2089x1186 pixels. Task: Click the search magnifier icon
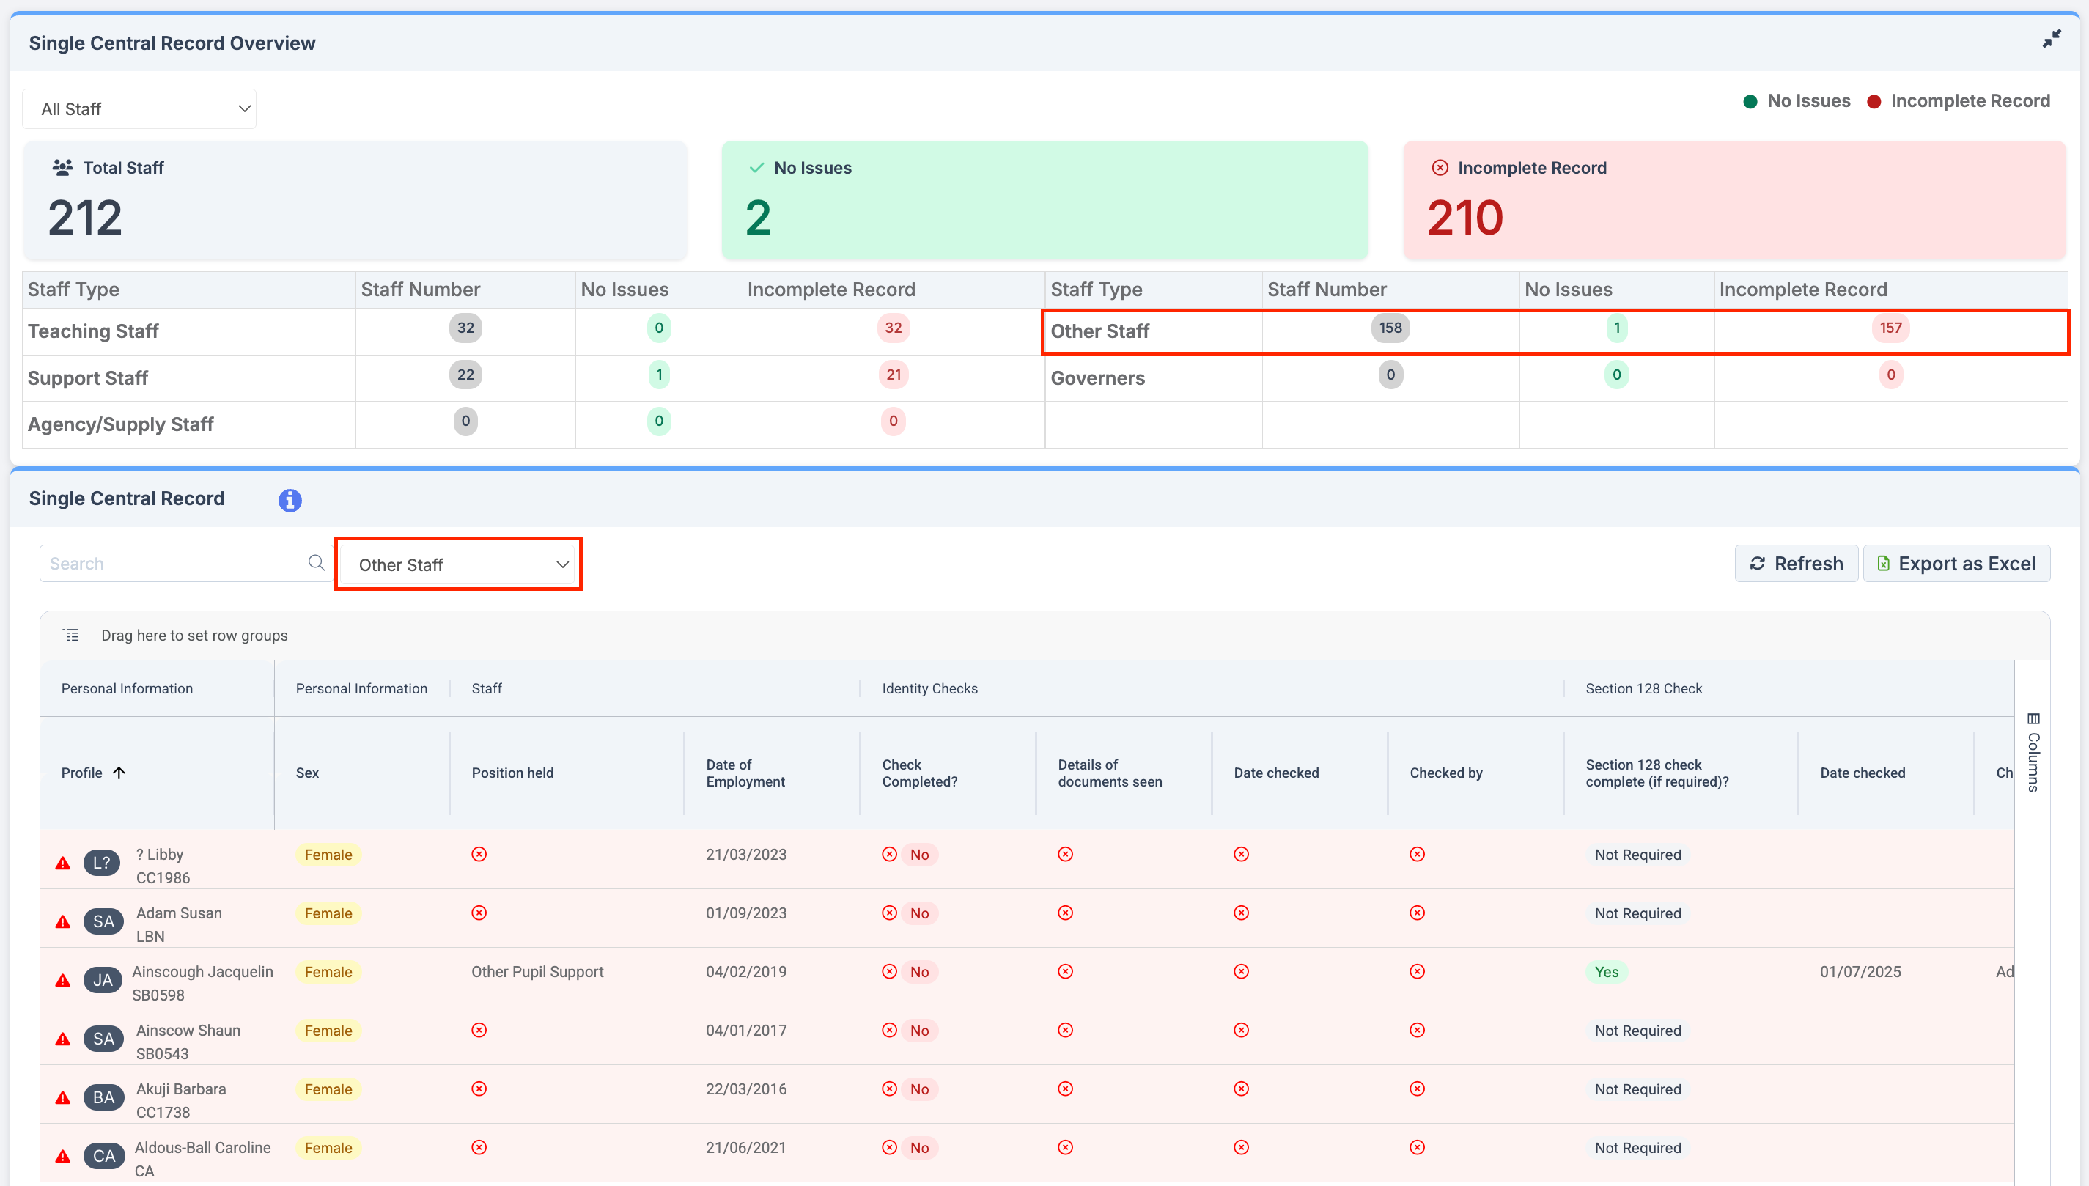(316, 563)
